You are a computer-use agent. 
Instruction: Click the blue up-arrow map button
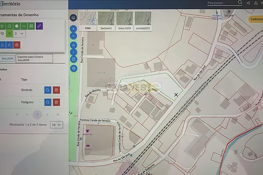(x=73, y=45)
